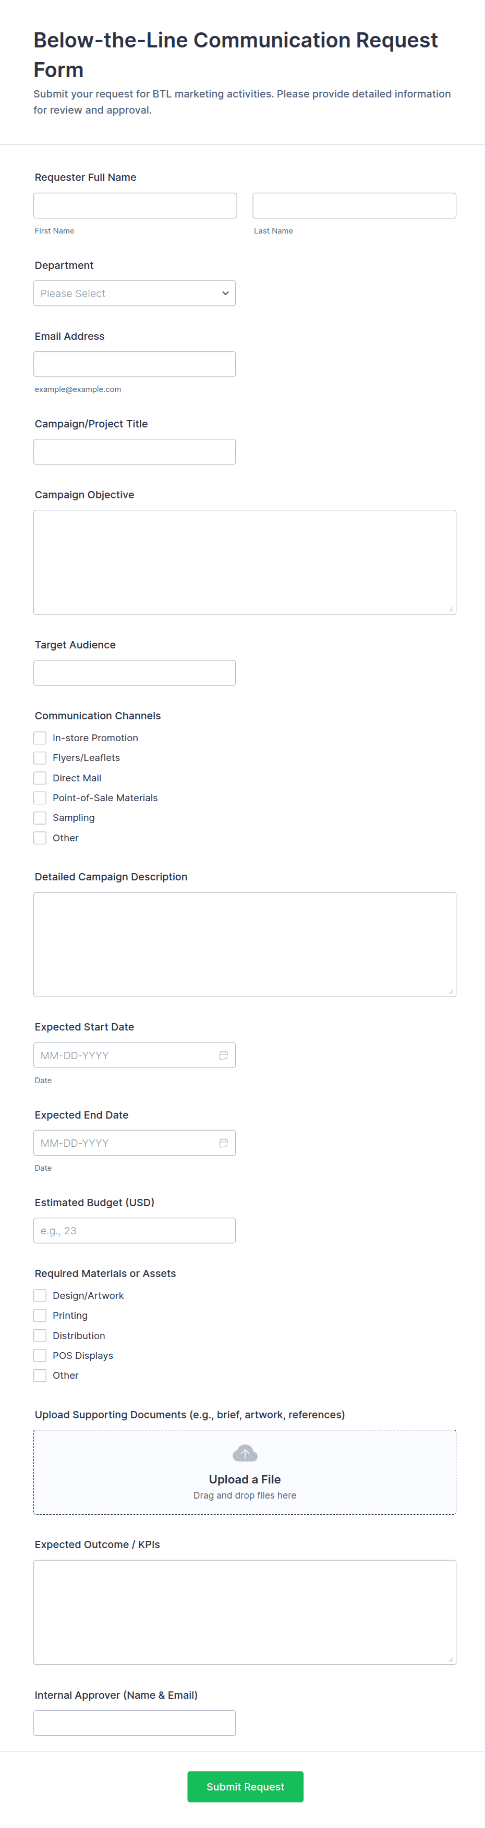Check the POS Displays option

(x=41, y=1355)
